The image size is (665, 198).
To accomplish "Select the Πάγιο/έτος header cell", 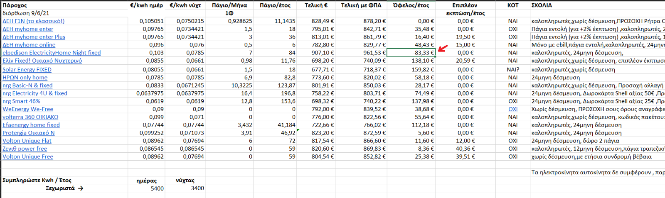I will tap(275, 5).
